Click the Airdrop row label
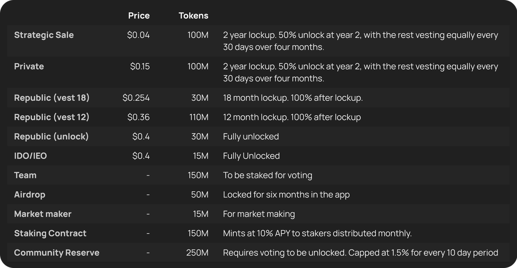Image resolution: width=517 pixels, height=268 pixels. [x=30, y=194]
